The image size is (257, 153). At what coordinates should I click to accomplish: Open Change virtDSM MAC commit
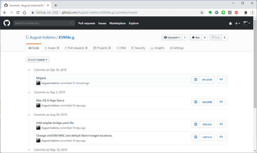click(x=74, y=135)
